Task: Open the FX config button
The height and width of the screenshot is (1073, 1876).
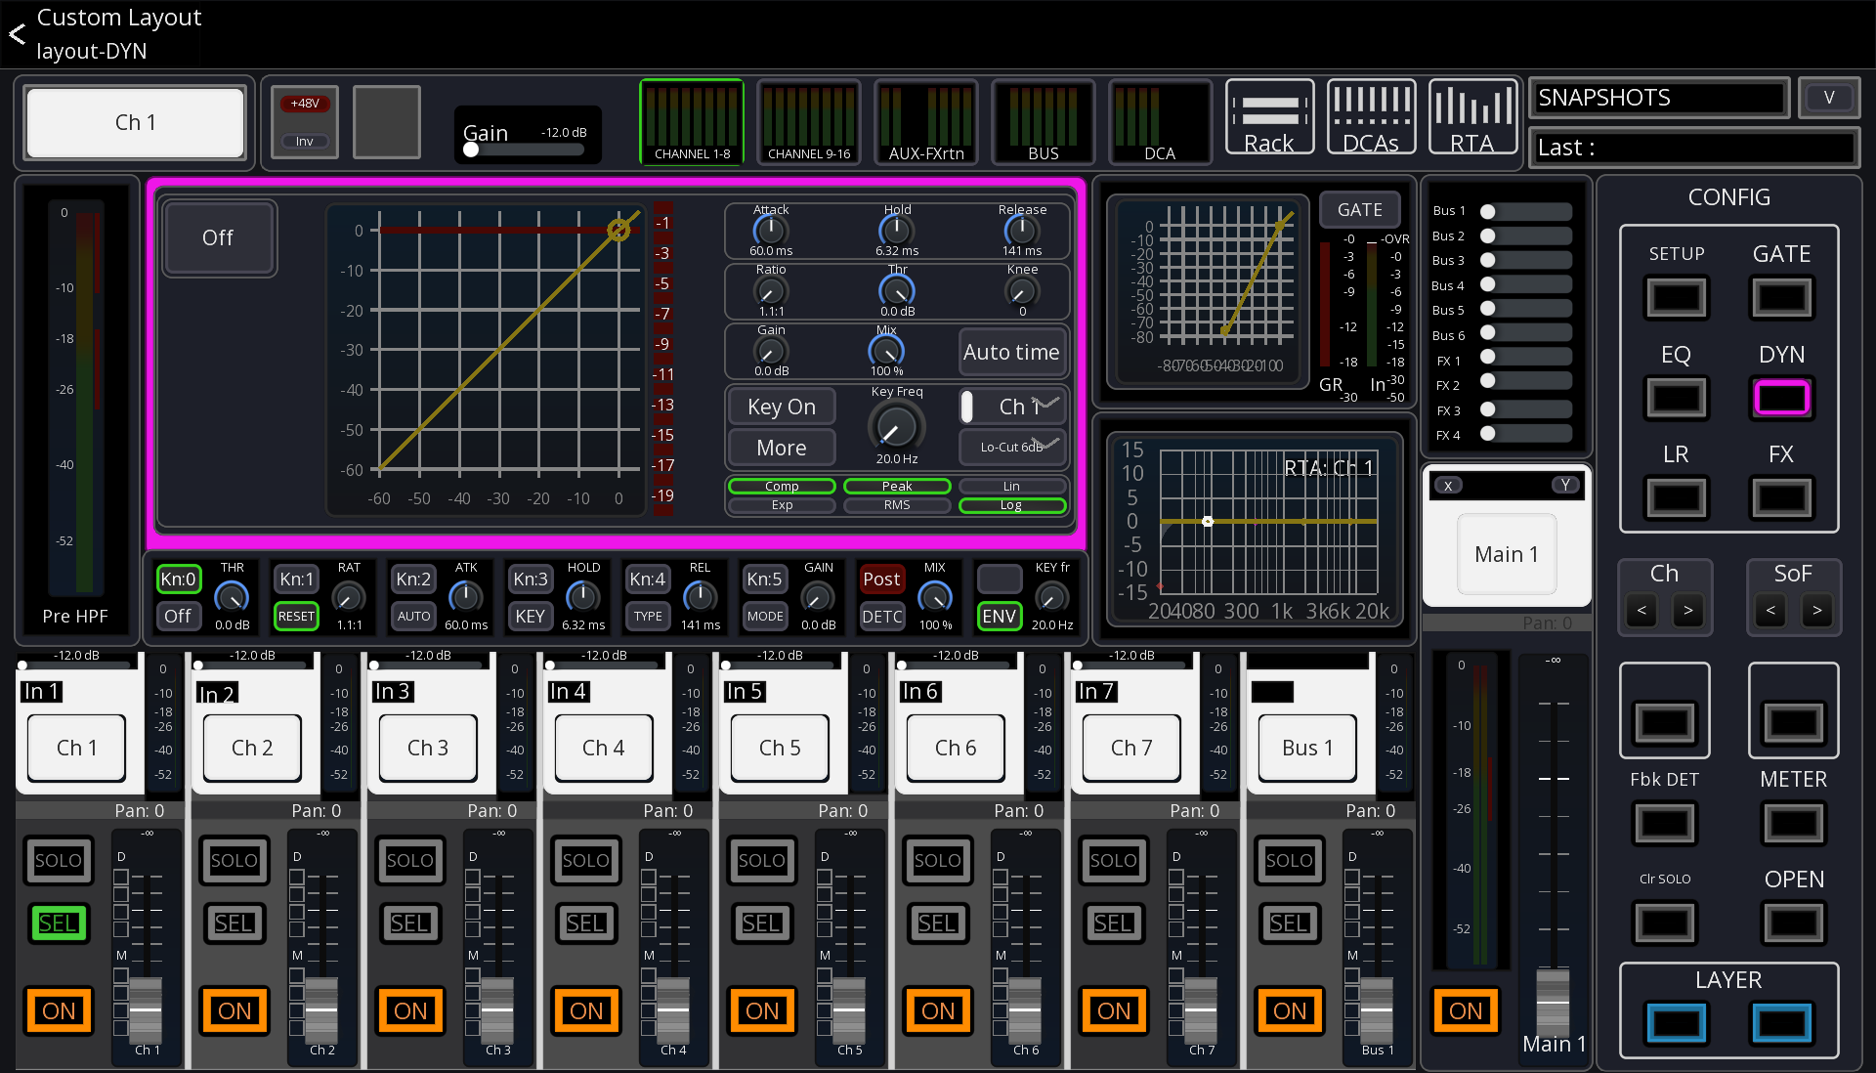Action: 1781,498
